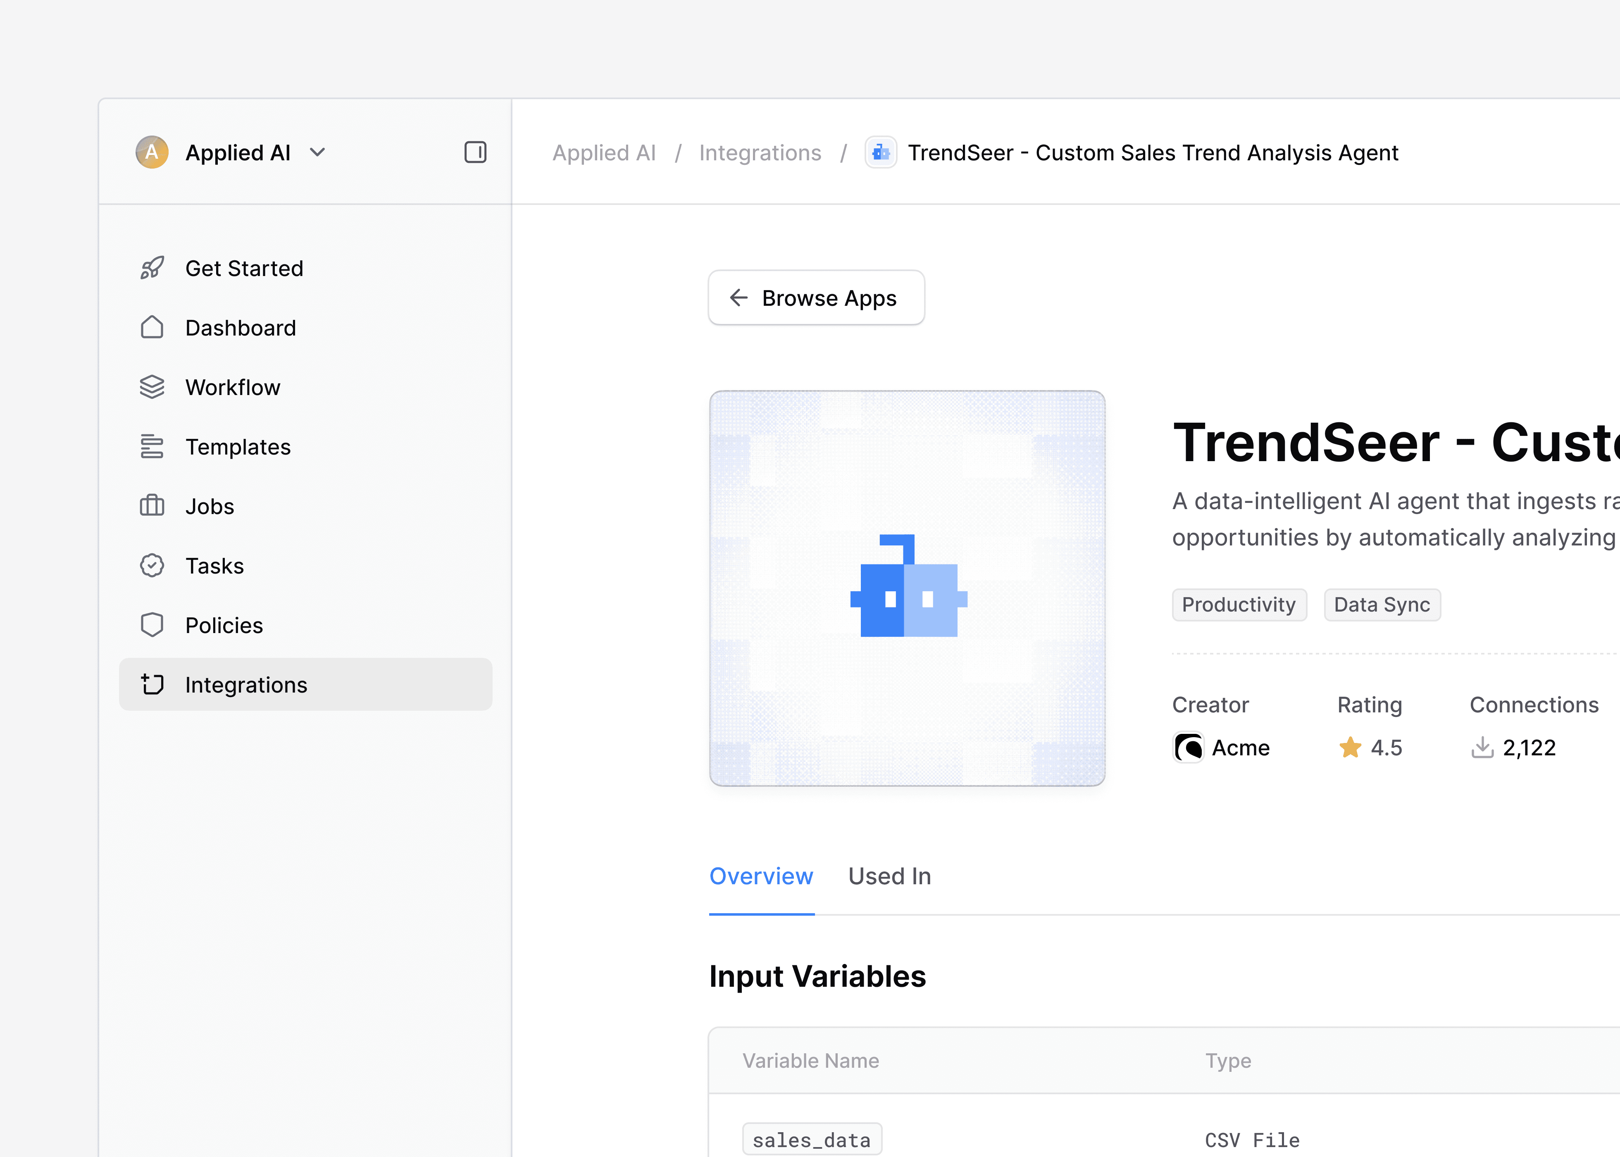Screen dimensions: 1620x1157
Task: Select the Overview tab
Action: click(x=761, y=876)
